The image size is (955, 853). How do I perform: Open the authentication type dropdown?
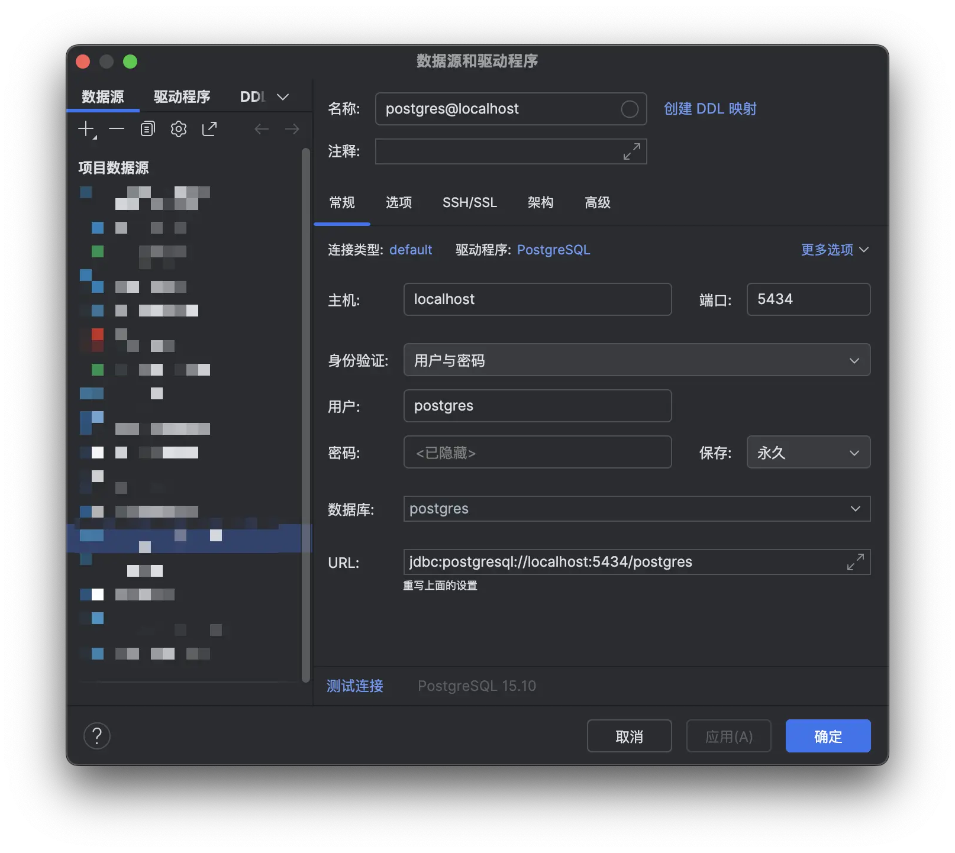[x=637, y=360]
